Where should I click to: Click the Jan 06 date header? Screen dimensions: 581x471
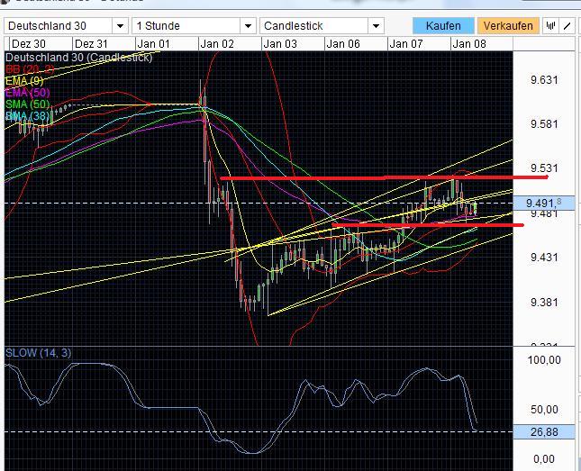click(343, 43)
